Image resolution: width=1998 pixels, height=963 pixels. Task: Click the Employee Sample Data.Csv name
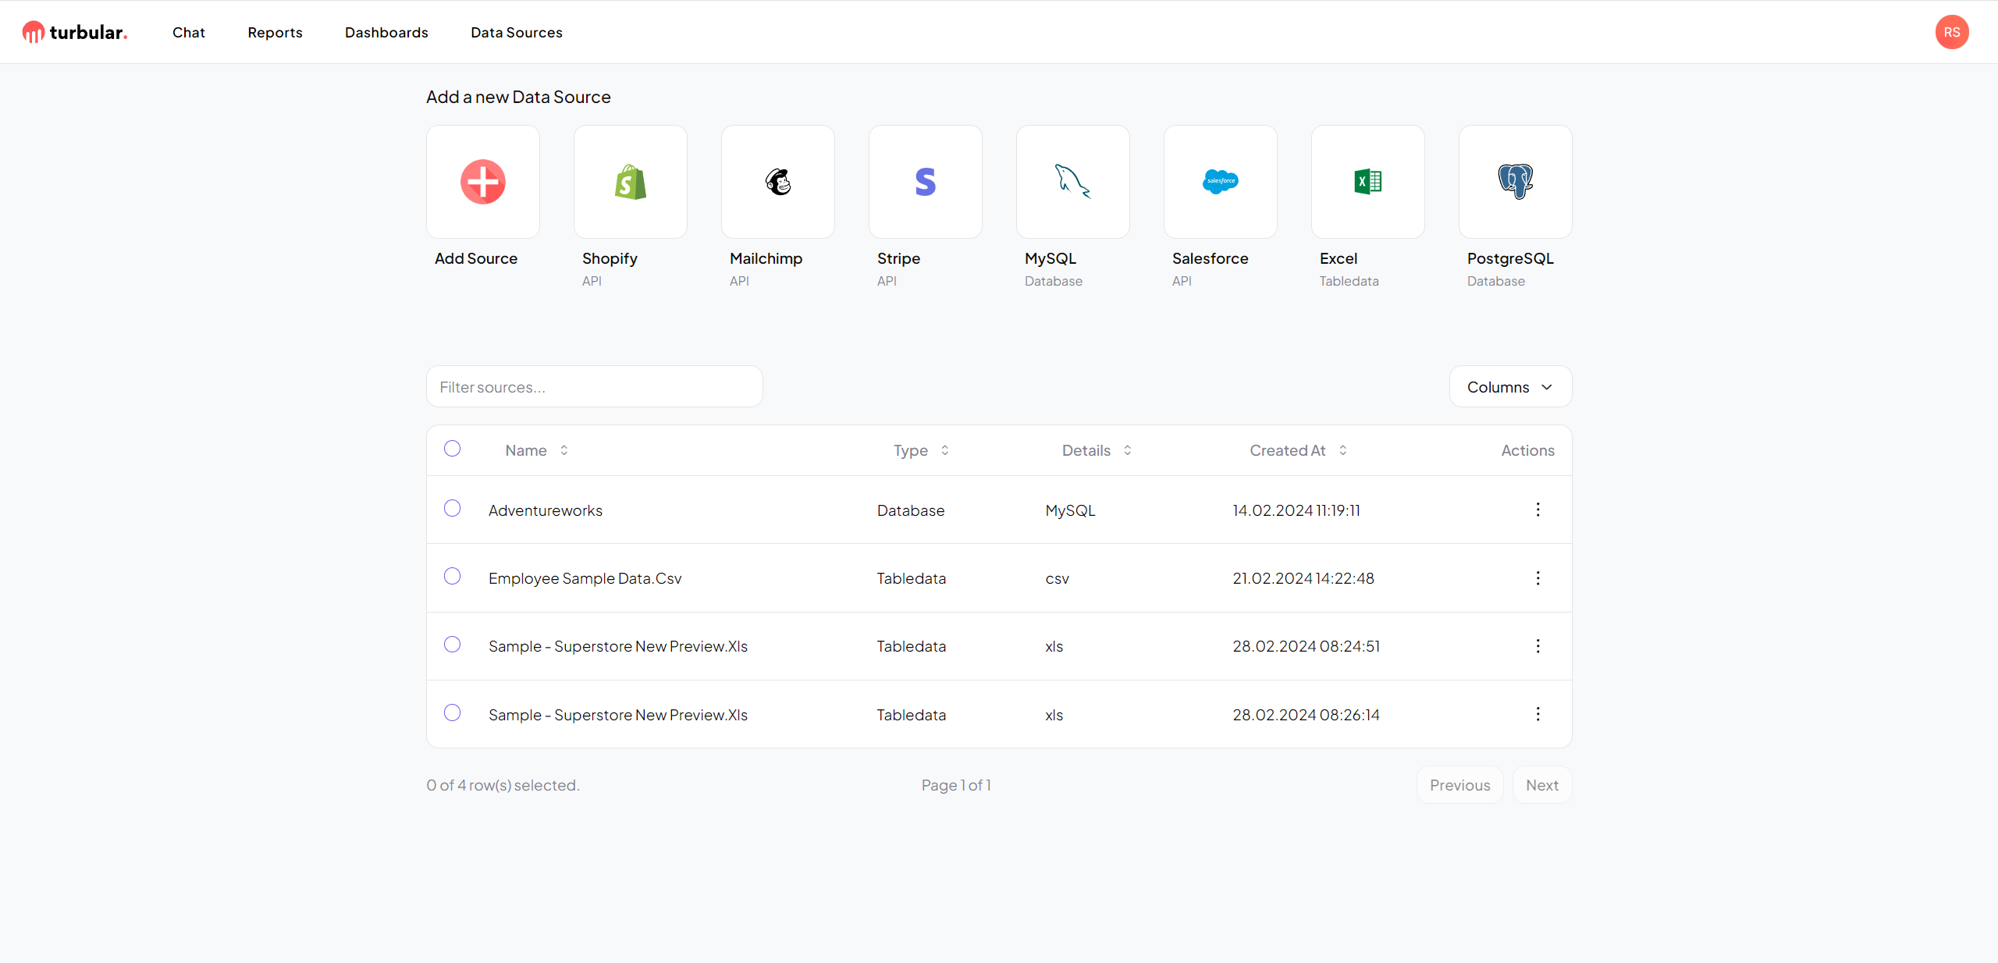(585, 578)
